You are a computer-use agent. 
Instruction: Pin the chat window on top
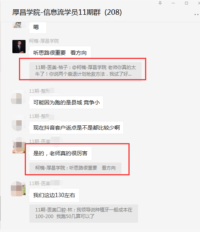click(x=160, y=3)
